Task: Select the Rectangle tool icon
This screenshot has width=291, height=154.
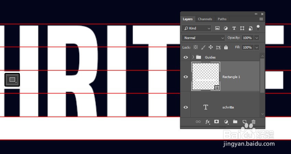Action: tap(12, 80)
